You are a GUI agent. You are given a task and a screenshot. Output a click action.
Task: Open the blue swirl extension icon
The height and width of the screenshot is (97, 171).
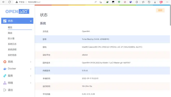tap(131, 2)
